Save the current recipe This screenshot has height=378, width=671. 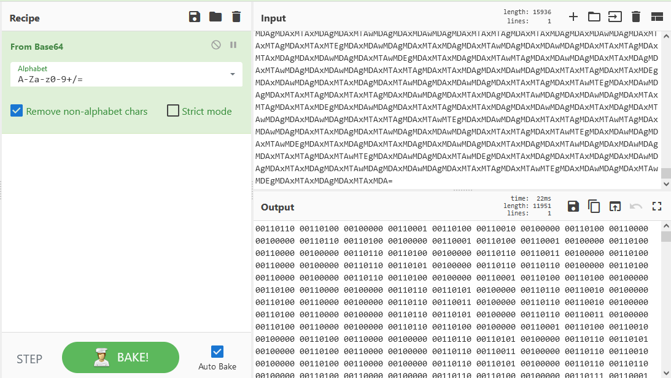pyautogui.click(x=195, y=17)
